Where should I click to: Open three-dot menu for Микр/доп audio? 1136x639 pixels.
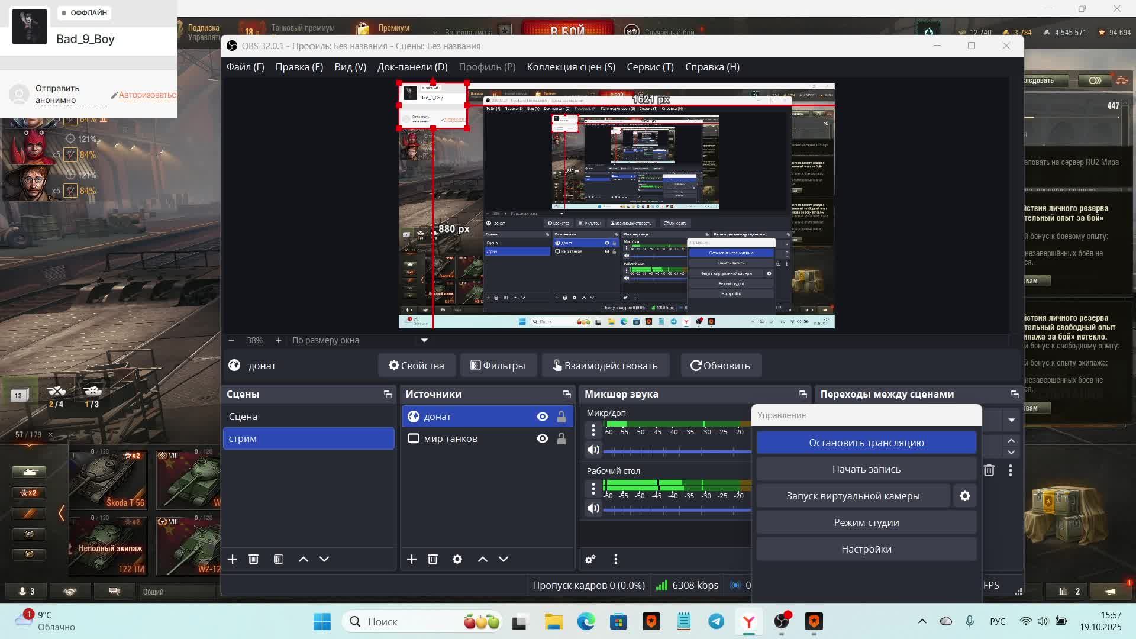click(x=593, y=430)
